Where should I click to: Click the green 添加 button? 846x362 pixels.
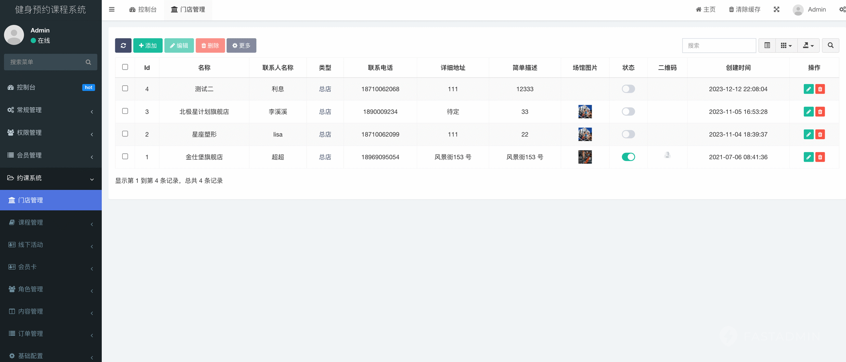(147, 45)
